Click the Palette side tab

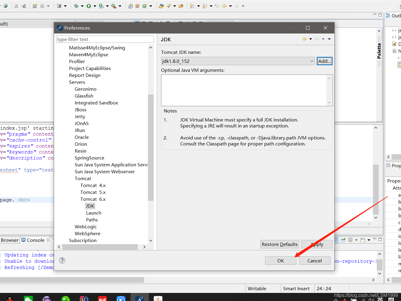tap(379, 51)
